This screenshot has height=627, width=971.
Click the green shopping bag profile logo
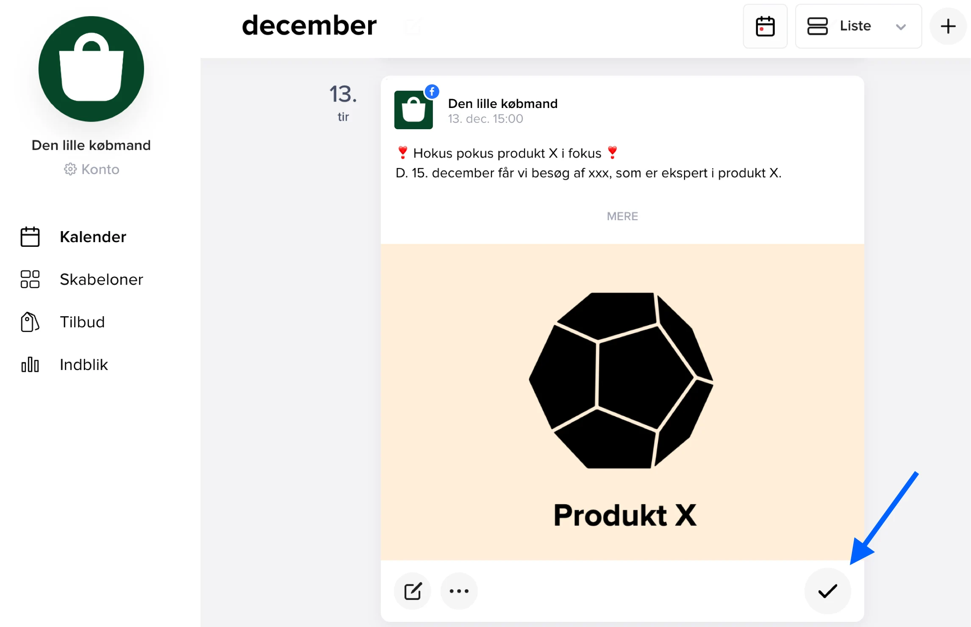coord(91,69)
